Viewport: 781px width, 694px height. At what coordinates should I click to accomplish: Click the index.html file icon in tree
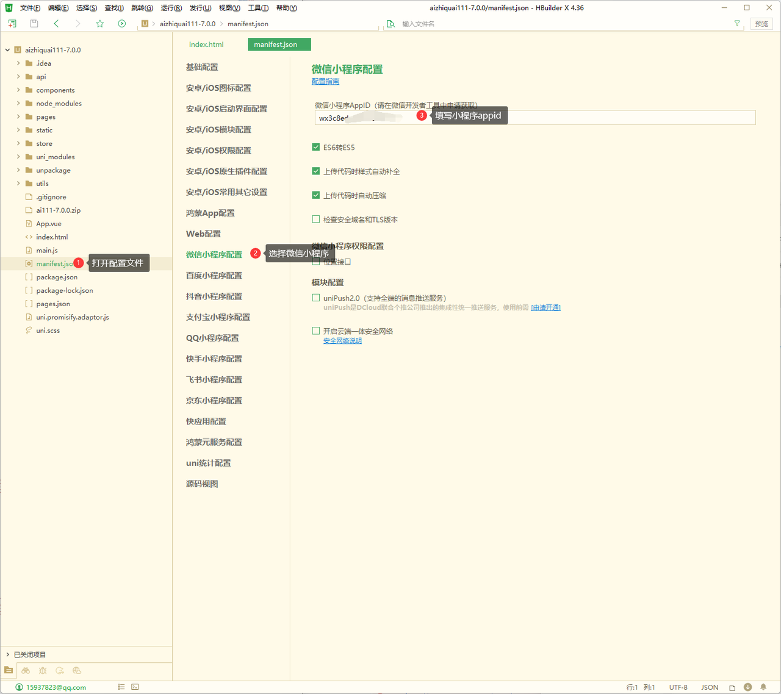[29, 237]
